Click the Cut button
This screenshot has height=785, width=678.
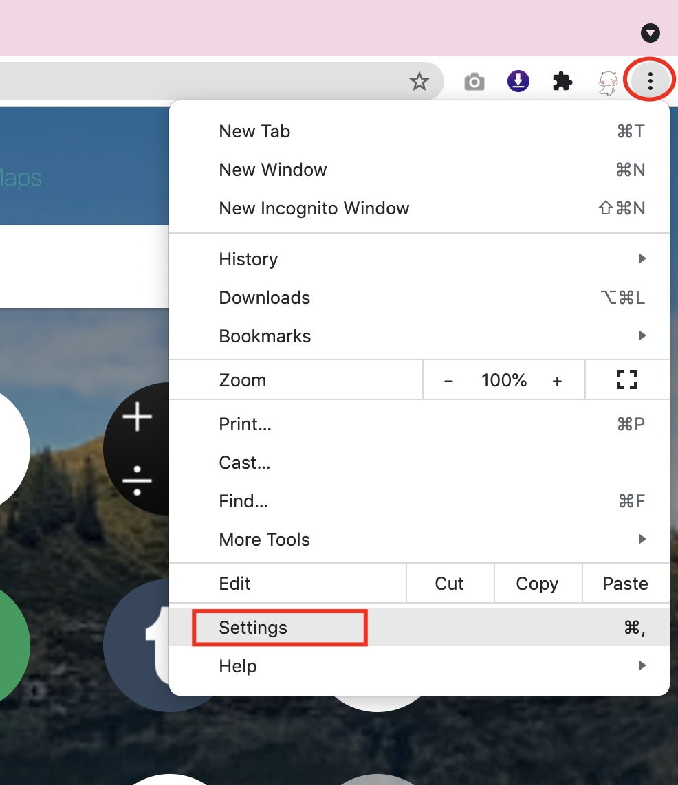[450, 583]
